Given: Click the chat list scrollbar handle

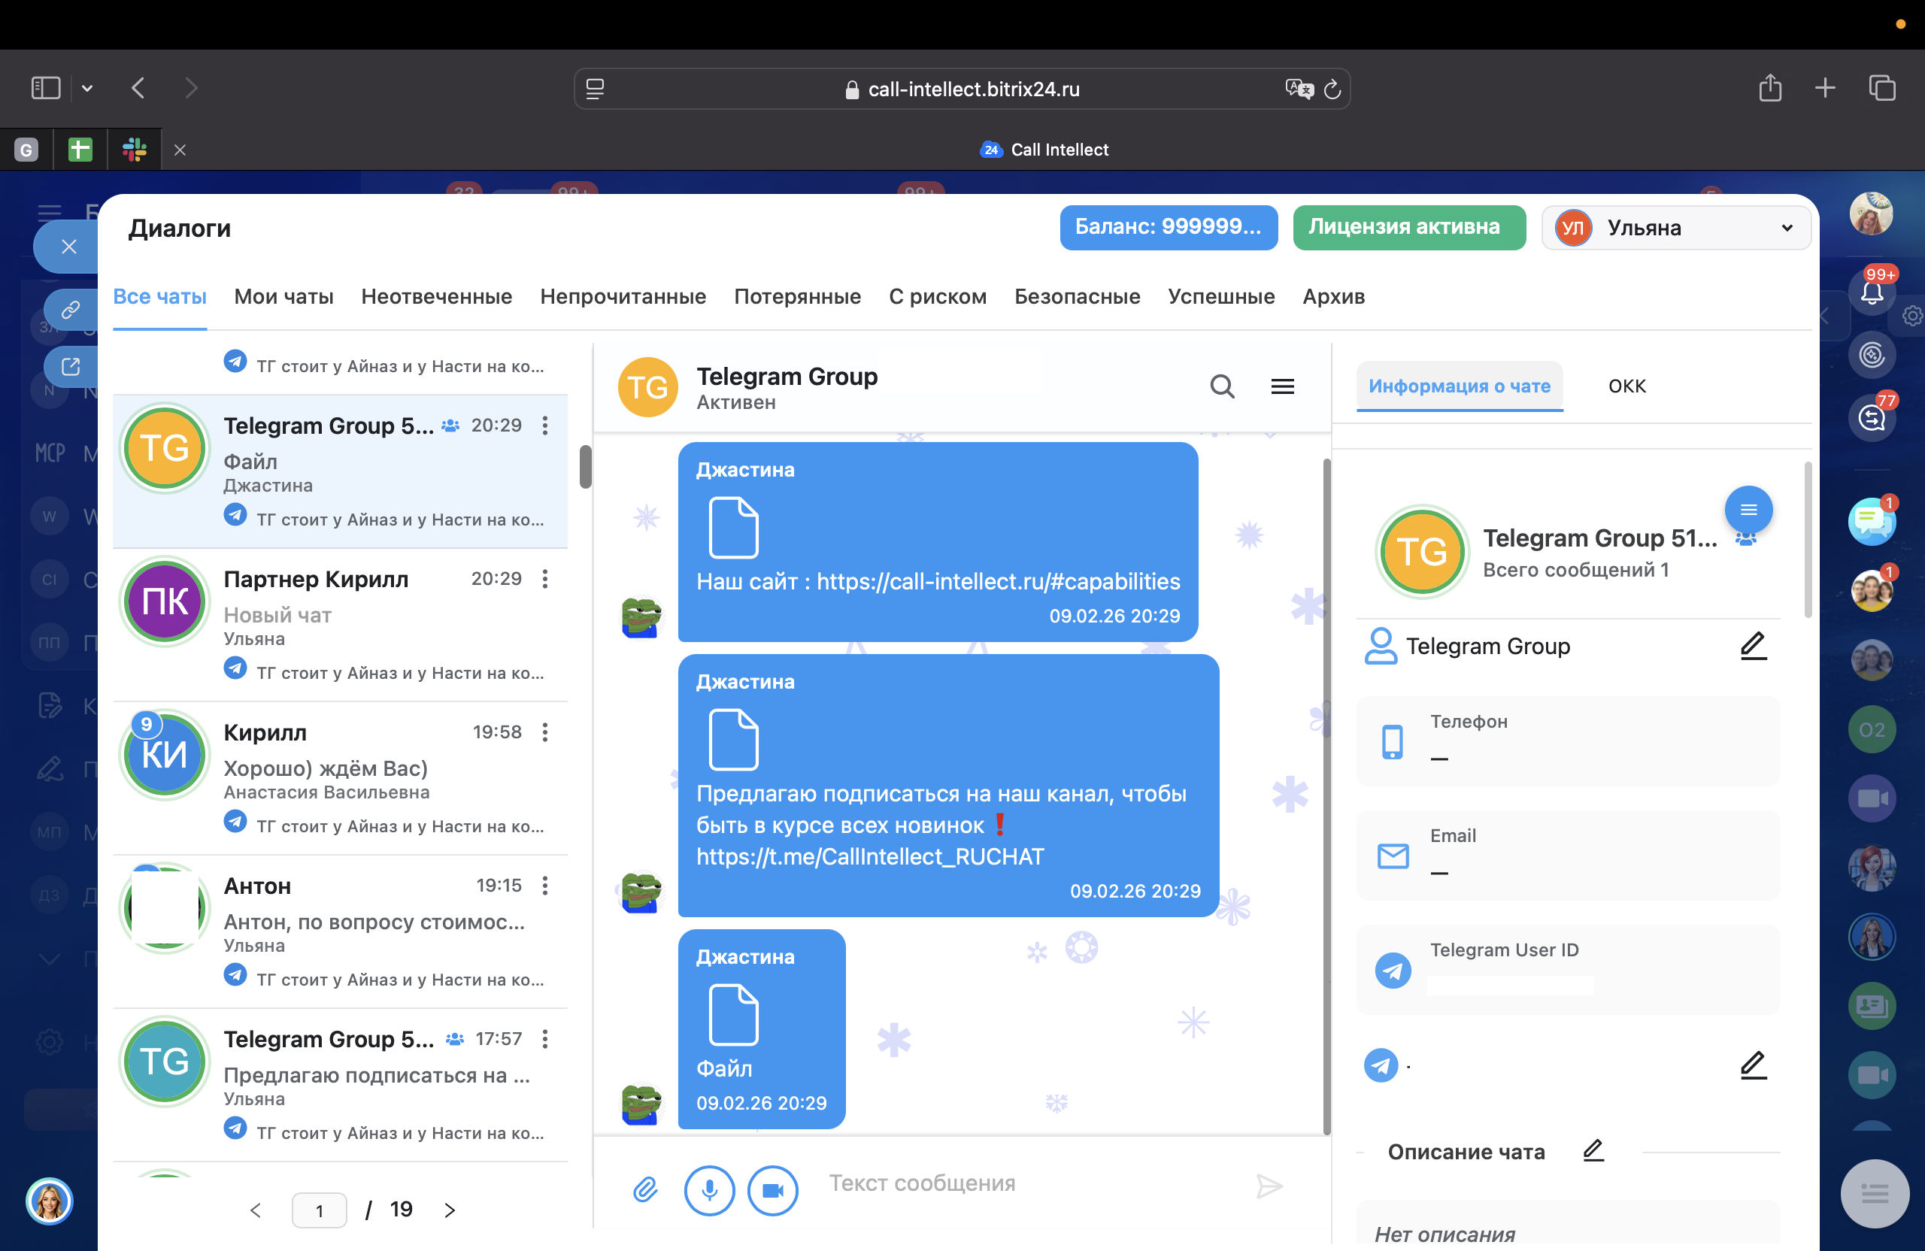Looking at the screenshot, I should tap(586, 466).
